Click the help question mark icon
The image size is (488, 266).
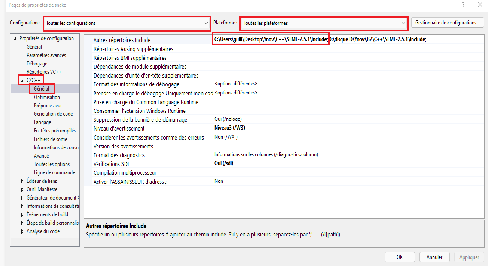(463, 5)
